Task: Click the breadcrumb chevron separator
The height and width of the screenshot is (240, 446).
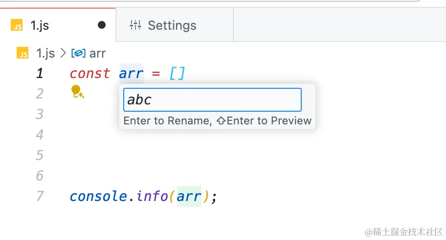Action: pos(63,53)
